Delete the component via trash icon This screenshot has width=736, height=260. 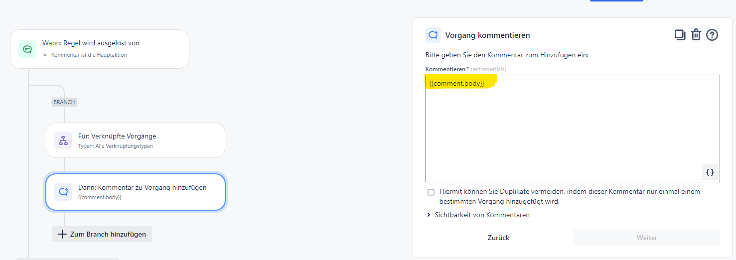coord(696,35)
